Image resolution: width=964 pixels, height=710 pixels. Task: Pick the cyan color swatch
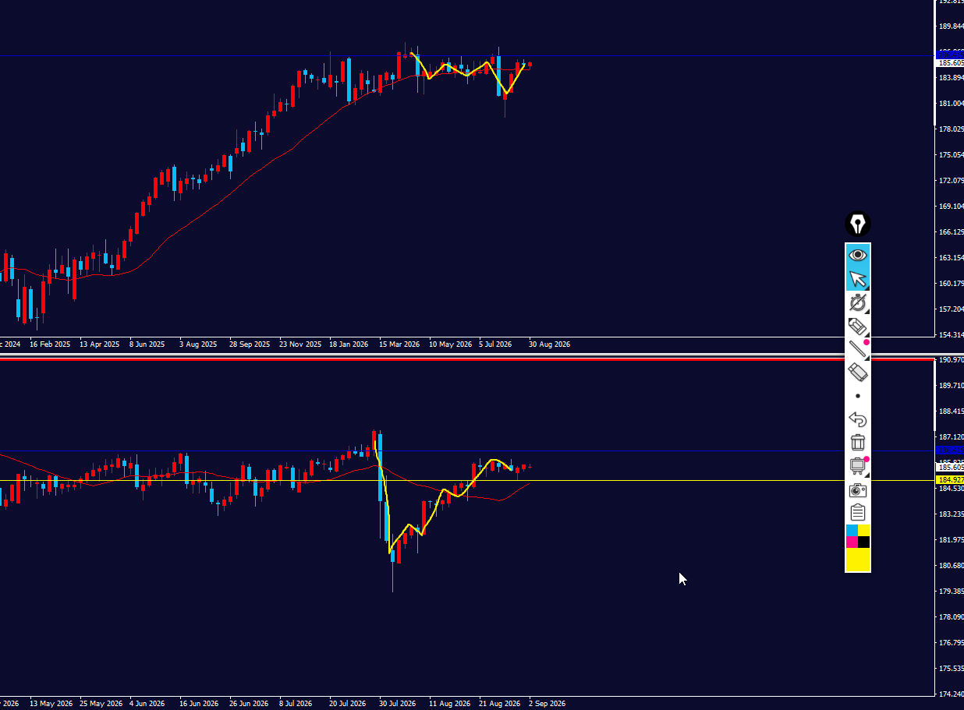pos(852,531)
